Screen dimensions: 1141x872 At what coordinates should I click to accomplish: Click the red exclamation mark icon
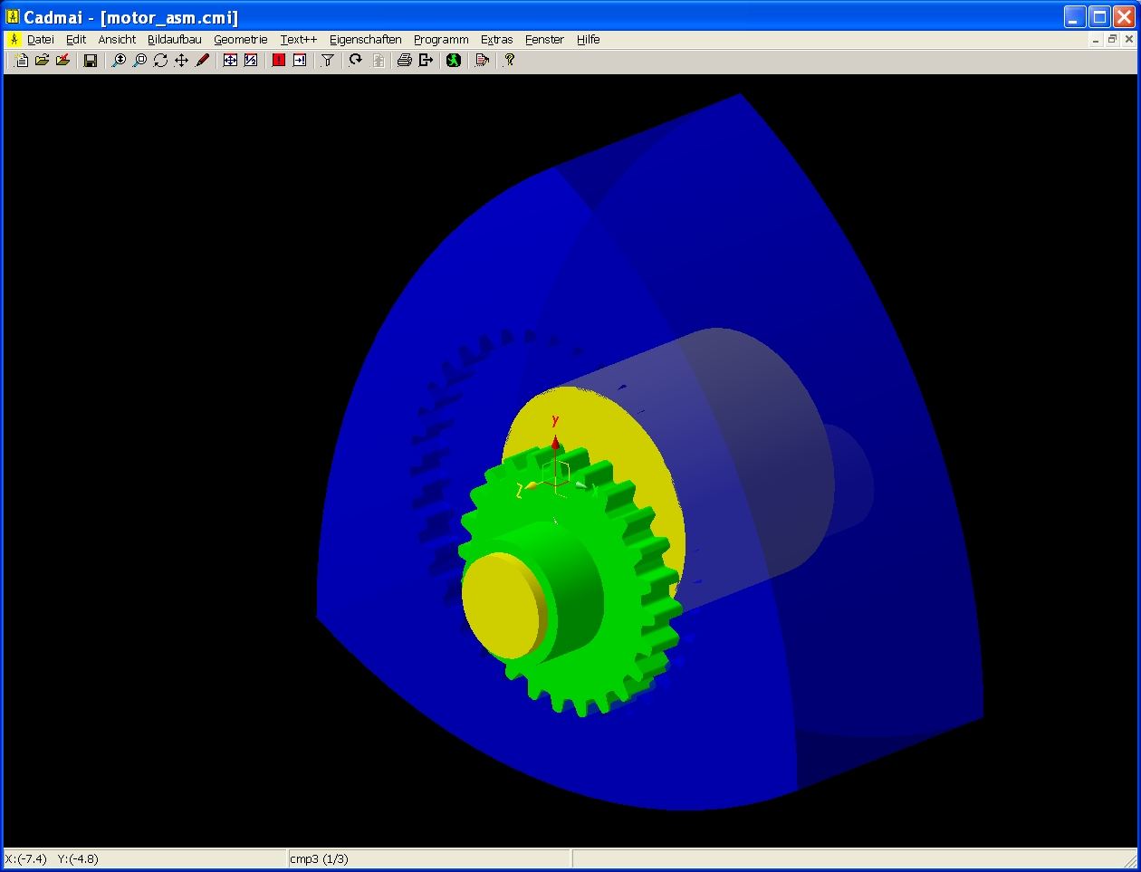[x=278, y=61]
